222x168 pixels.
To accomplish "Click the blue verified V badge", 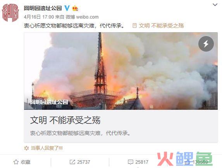I will pos(67,8).
